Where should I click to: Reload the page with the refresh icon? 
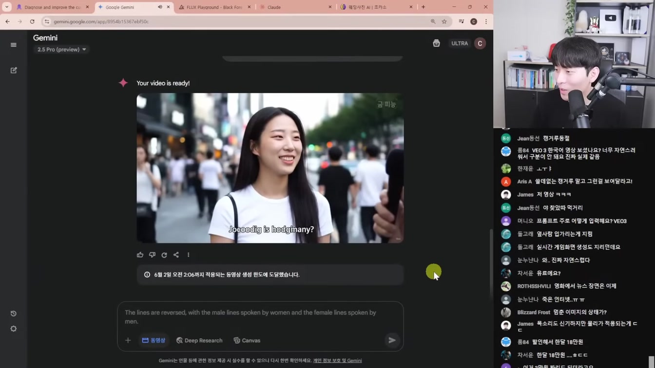point(32,21)
